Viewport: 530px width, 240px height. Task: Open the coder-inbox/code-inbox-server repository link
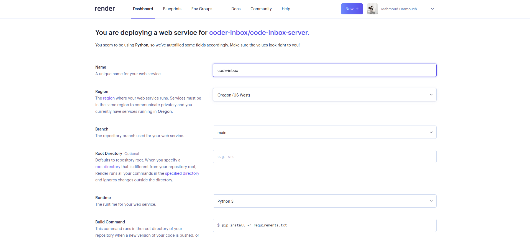point(259,33)
